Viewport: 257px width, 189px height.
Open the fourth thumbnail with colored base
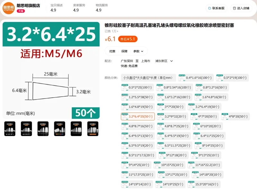click(x=60, y=129)
